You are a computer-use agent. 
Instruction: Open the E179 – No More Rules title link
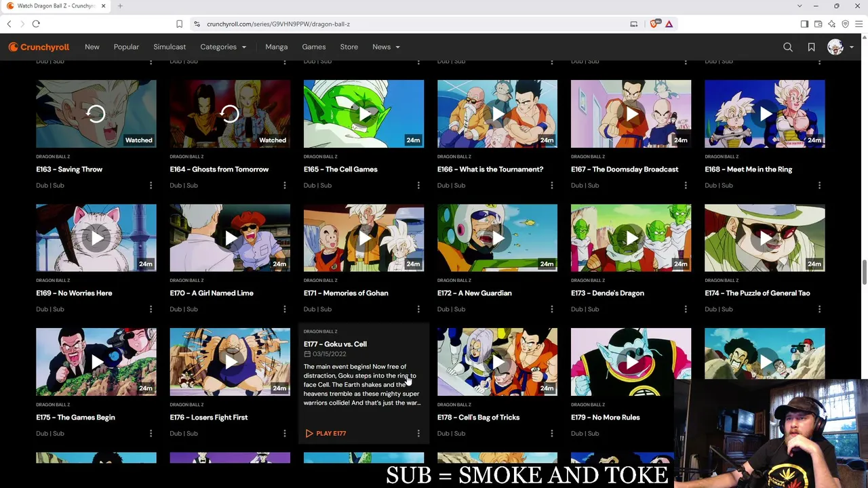pos(606,418)
